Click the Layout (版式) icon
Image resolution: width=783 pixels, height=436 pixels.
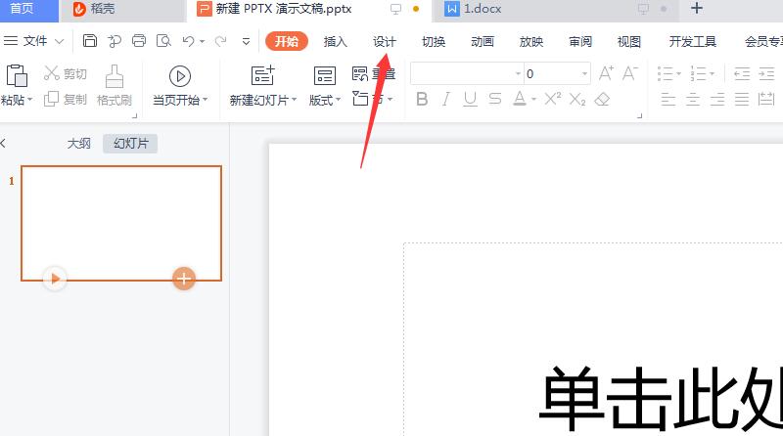click(325, 76)
